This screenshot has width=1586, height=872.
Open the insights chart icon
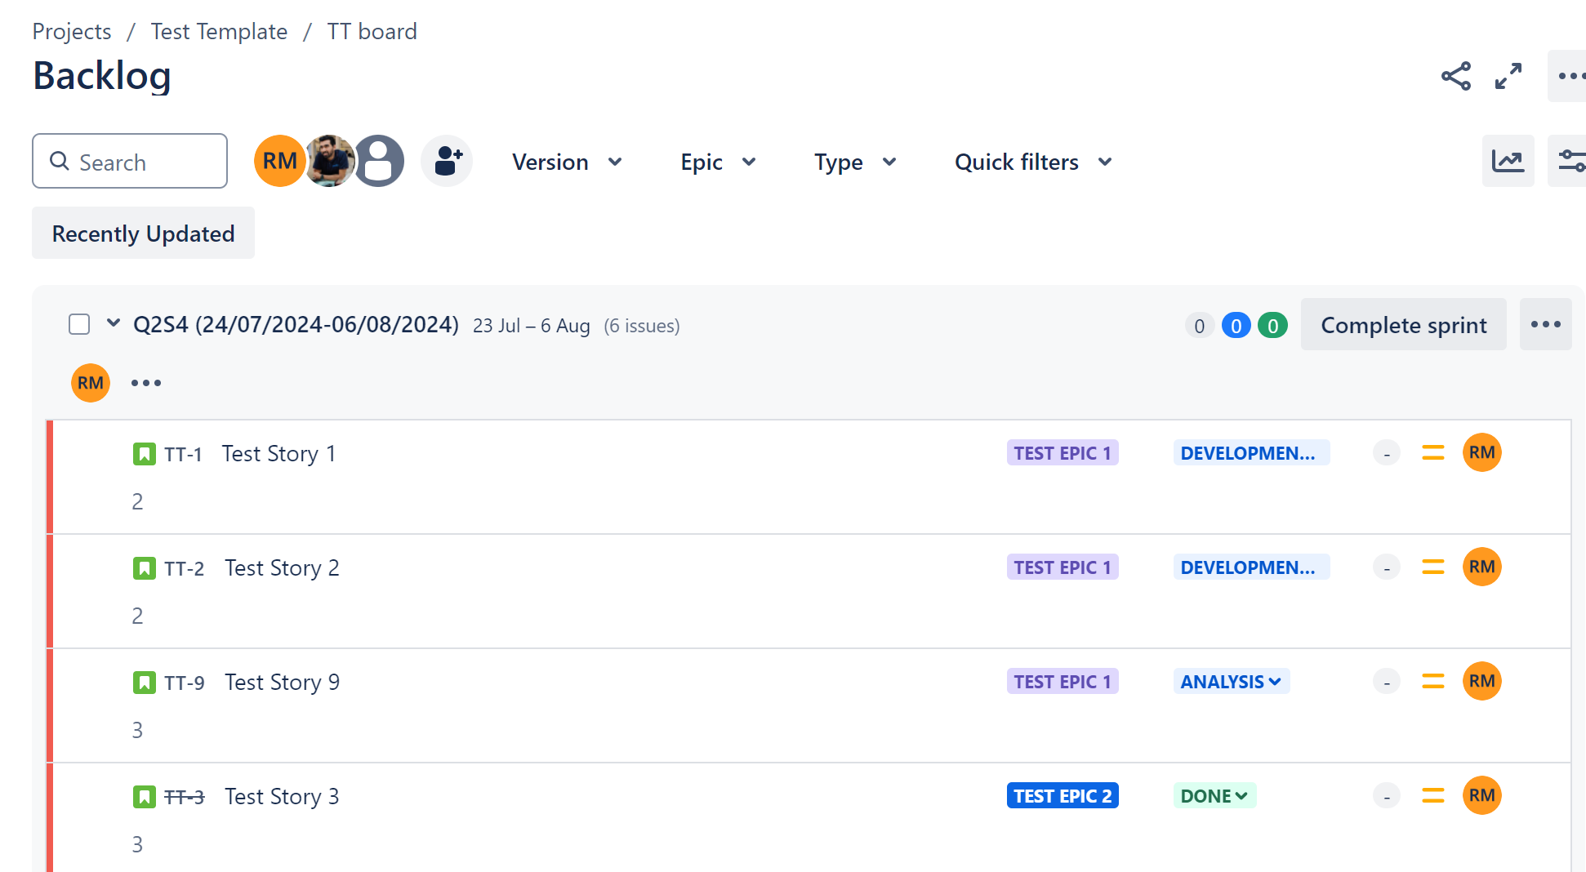(x=1508, y=161)
